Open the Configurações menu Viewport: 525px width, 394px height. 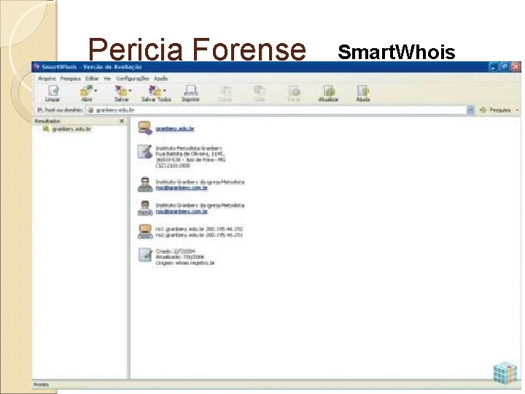[133, 78]
